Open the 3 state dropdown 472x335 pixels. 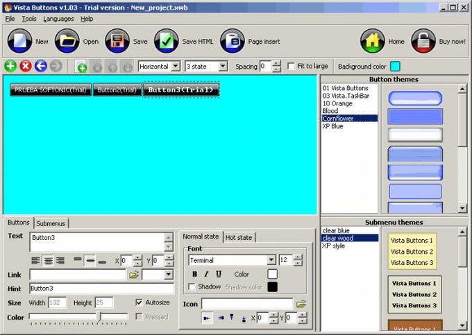tap(222, 66)
